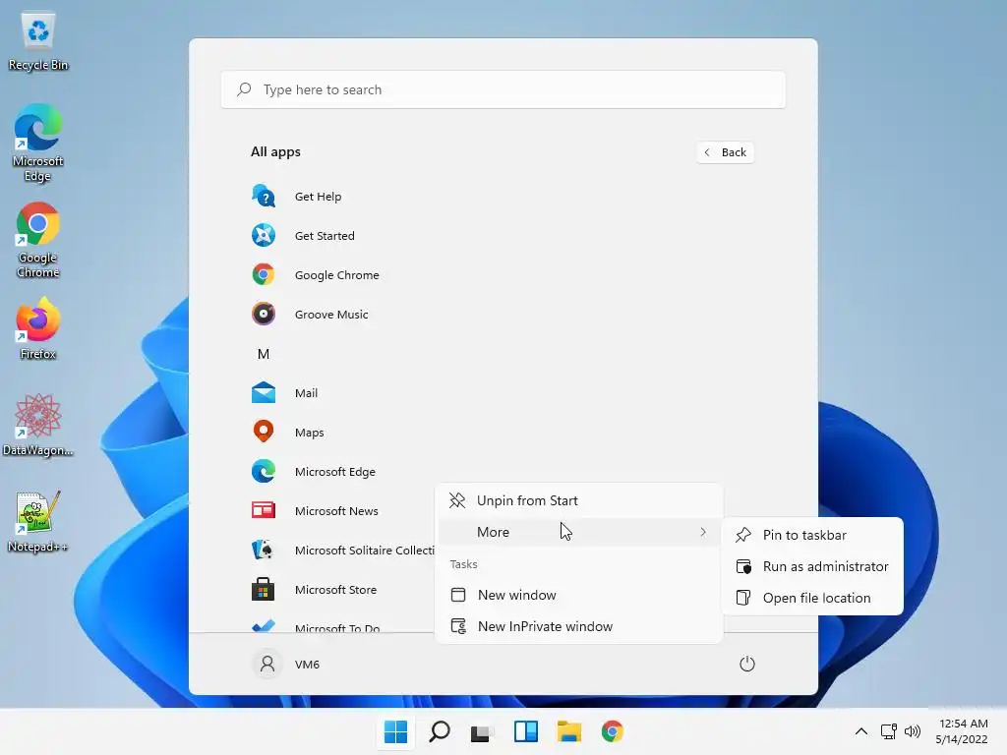Launch Microsoft Solitaire Collection icon
Viewport: 1007px width, 755px height.
pos(264,551)
